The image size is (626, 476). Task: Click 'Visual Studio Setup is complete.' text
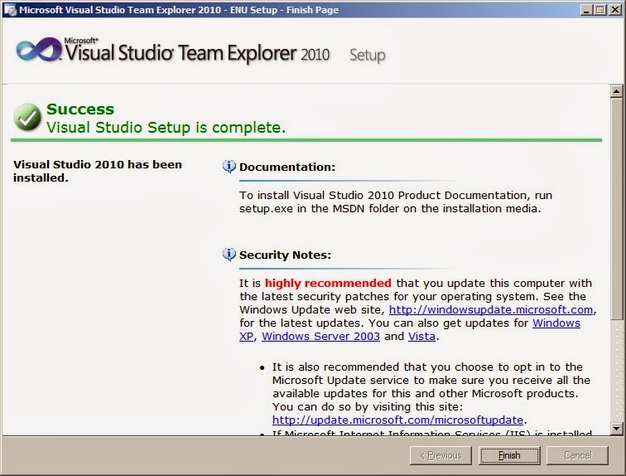pyautogui.click(x=166, y=128)
